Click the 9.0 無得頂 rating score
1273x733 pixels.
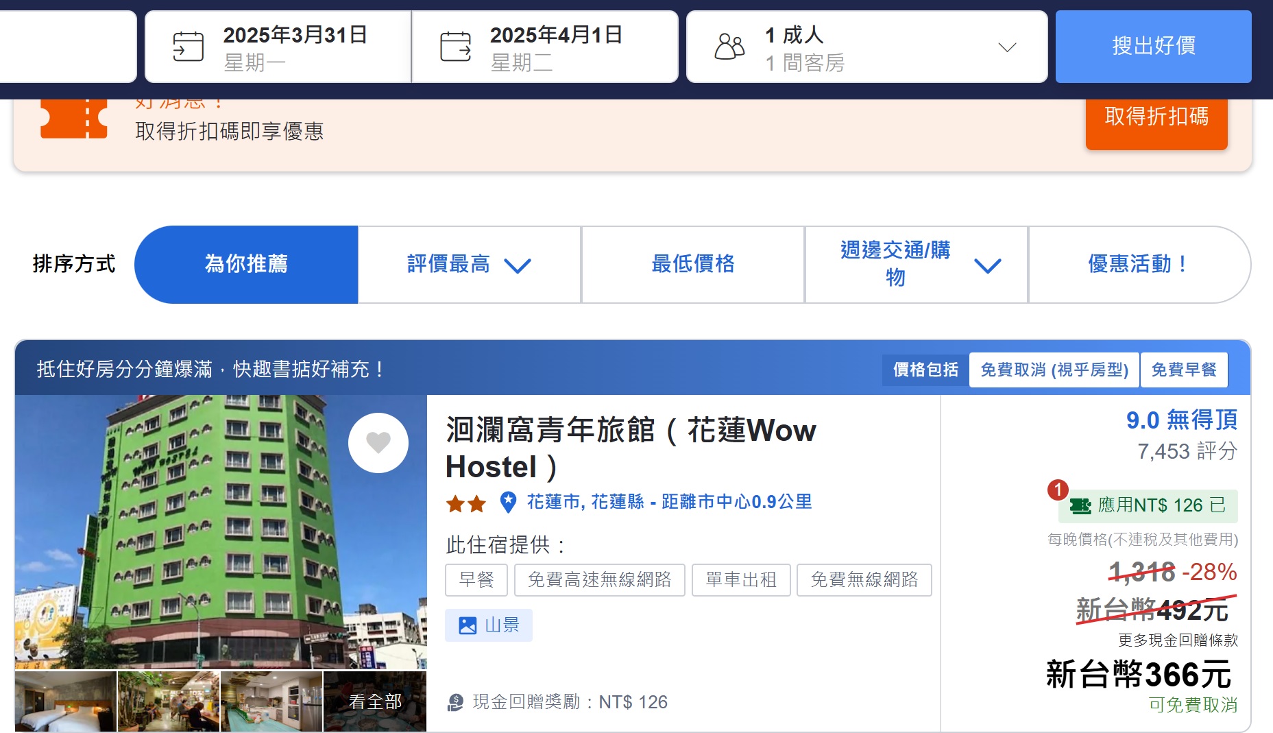pos(1182,420)
